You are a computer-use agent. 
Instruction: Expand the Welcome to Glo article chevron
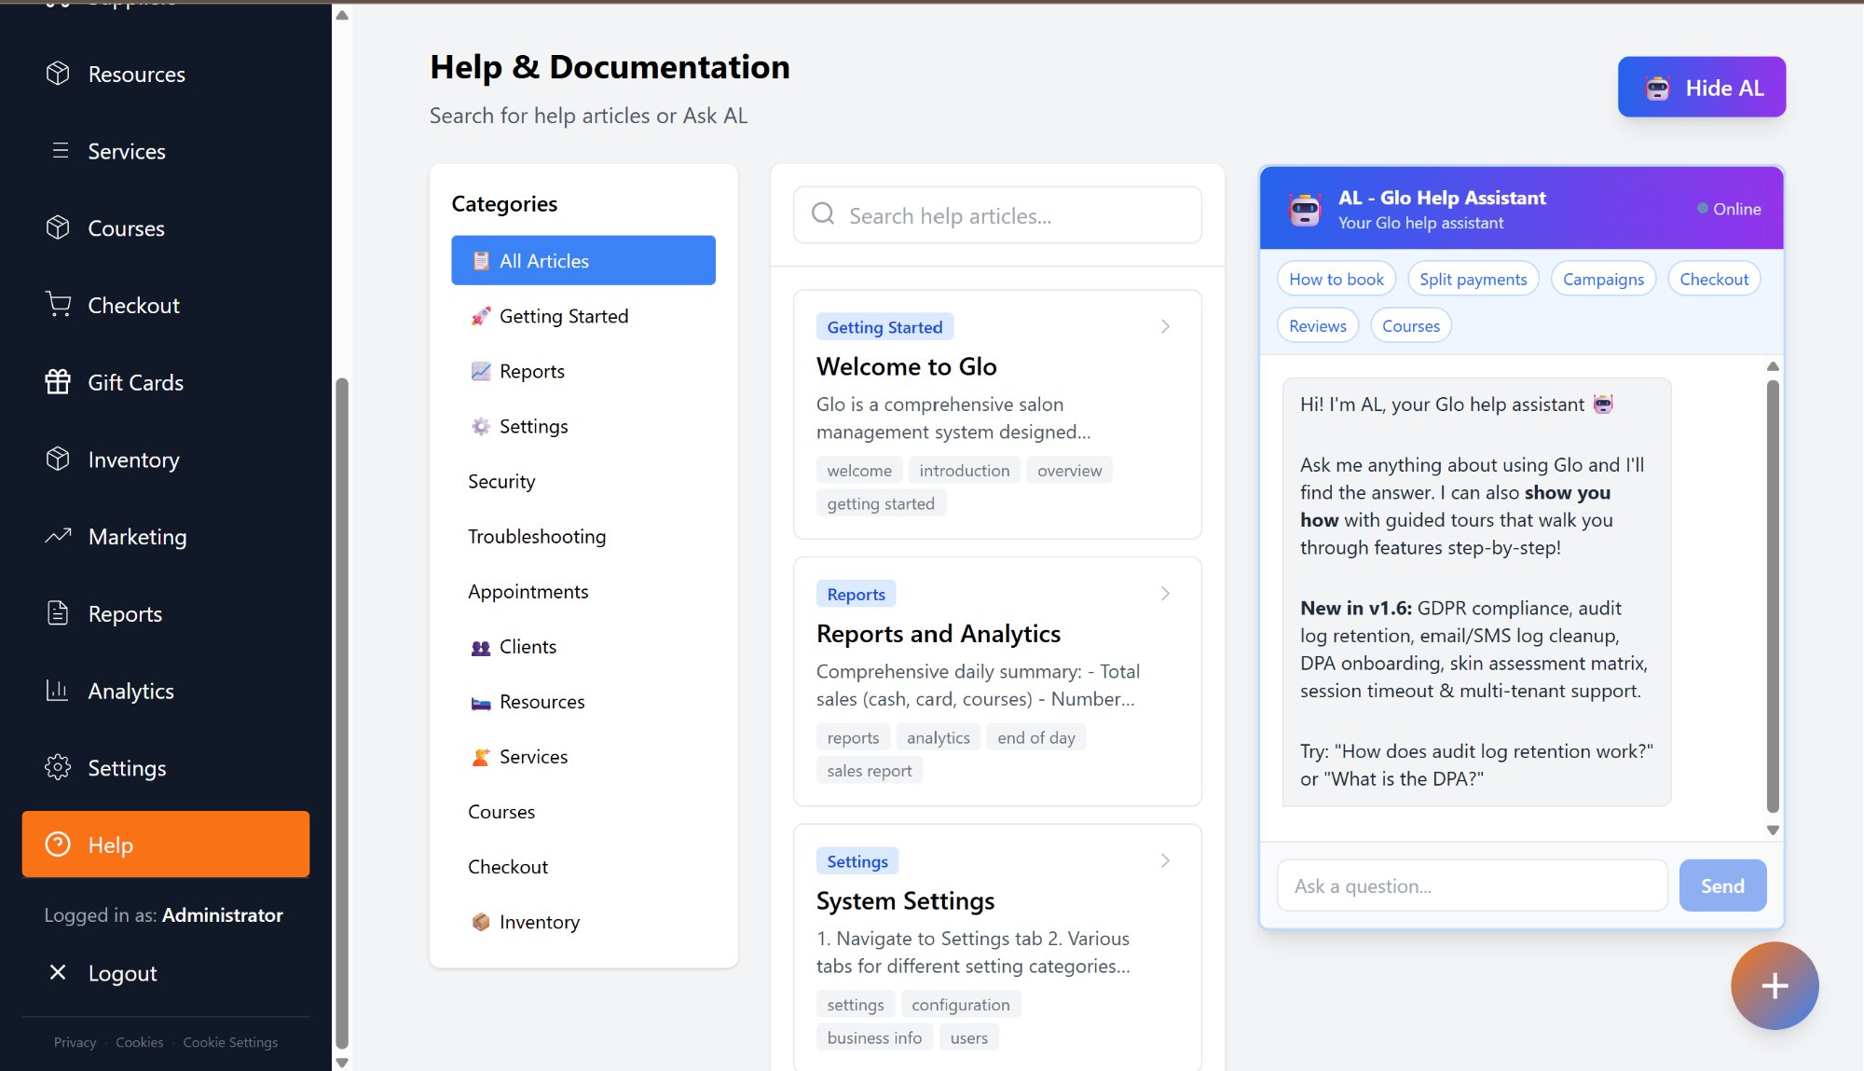(x=1165, y=326)
